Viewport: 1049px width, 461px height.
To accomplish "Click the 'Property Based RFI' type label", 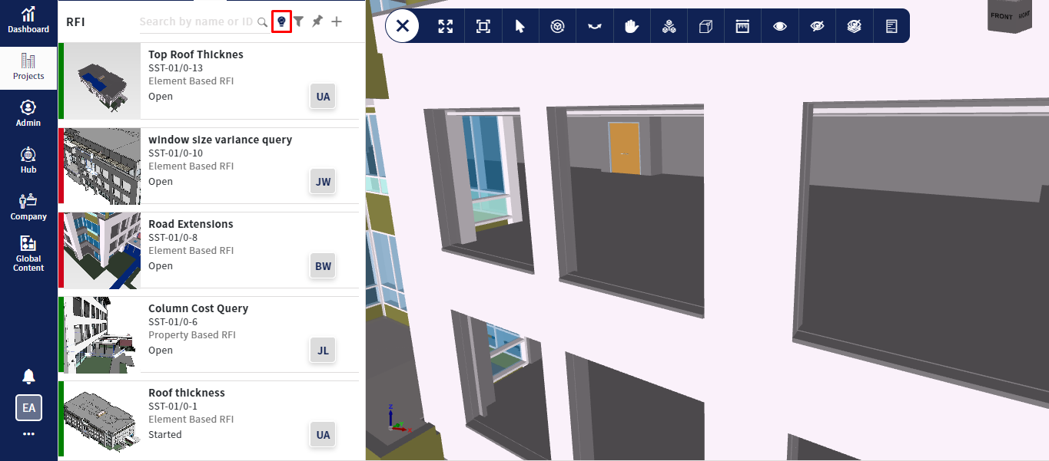I will click(192, 335).
